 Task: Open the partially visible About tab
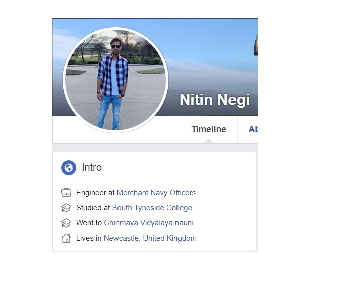pyautogui.click(x=253, y=129)
